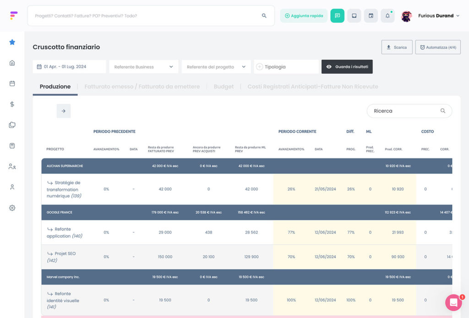Focus the Ricerca table search field
The width and height of the screenshot is (469, 318).
(409, 111)
